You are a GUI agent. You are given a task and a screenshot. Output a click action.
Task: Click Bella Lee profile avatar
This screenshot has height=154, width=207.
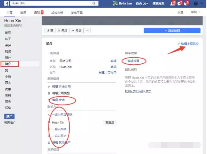115,4
